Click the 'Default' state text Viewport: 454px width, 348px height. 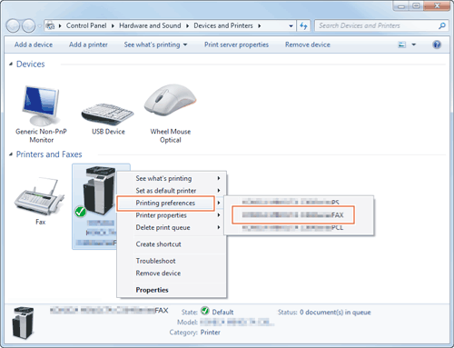click(222, 313)
